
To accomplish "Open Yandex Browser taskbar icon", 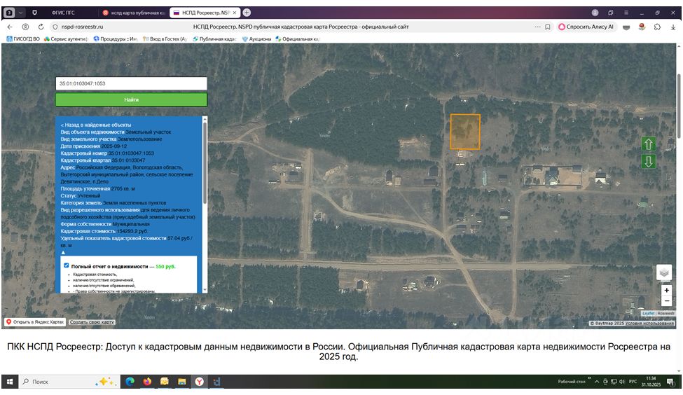I will click(199, 382).
